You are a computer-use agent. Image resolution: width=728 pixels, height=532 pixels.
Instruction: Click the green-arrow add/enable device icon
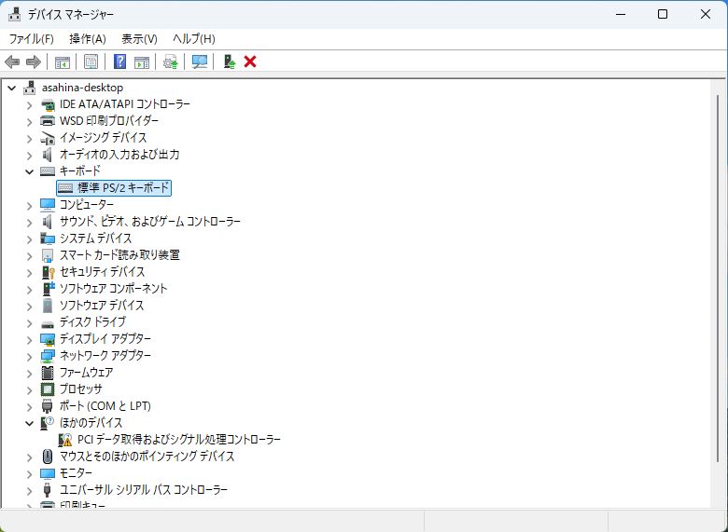tap(229, 61)
